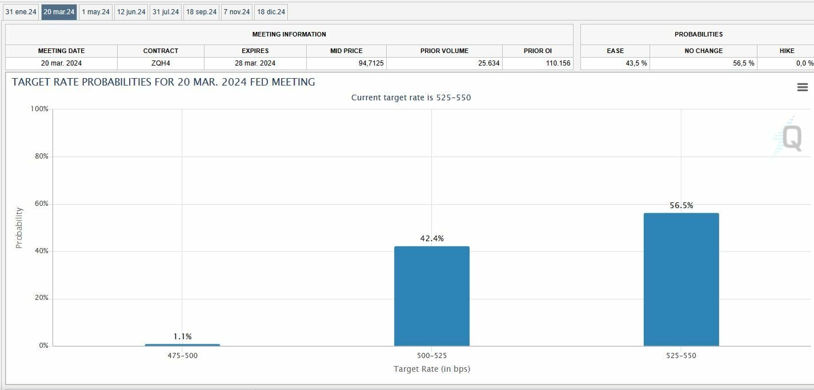Click the 80% y-axis tick label

41,156
